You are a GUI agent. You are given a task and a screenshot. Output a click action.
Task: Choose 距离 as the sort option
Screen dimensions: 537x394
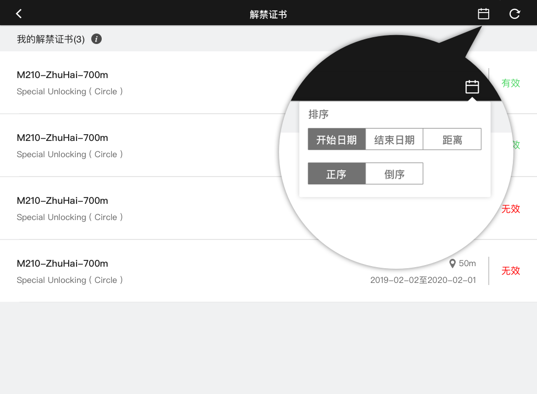pyautogui.click(x=452, y=140)
